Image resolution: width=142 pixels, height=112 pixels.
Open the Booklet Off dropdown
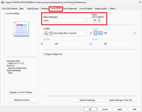click(65, 44)
